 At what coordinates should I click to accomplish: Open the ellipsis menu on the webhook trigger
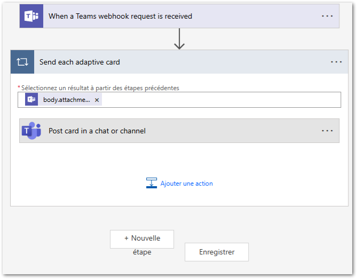[x=327, y=16]
